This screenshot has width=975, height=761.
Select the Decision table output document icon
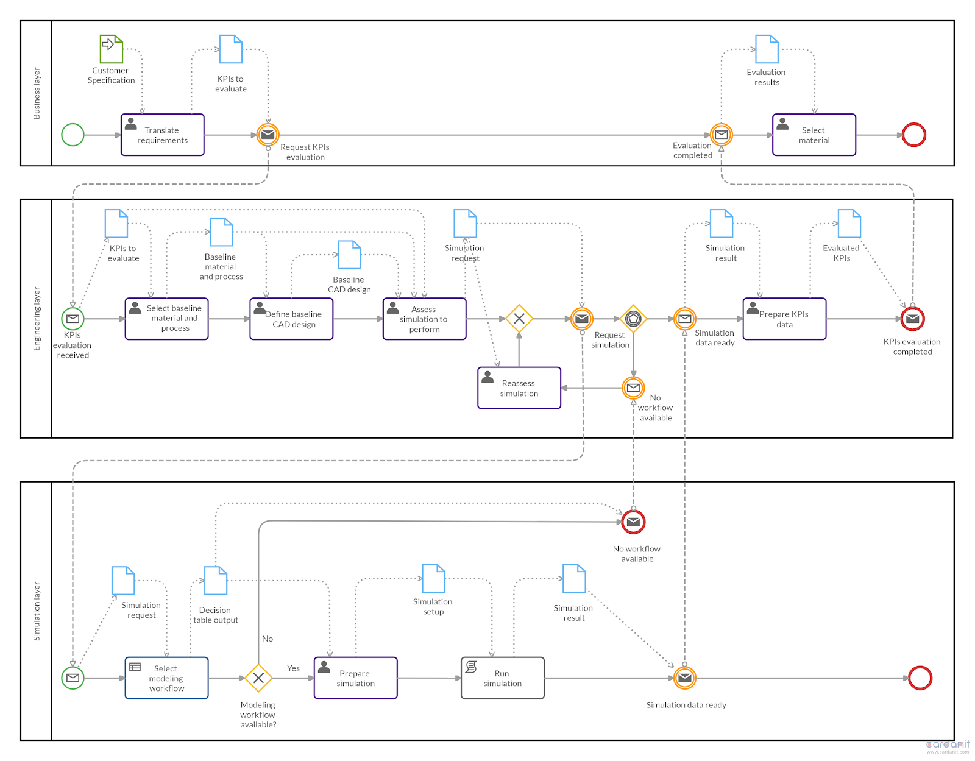[216, 581]
